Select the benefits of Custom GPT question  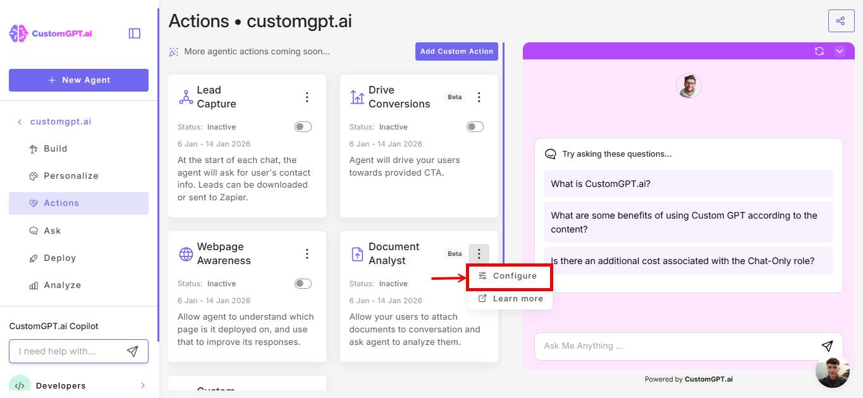[688, 222]
